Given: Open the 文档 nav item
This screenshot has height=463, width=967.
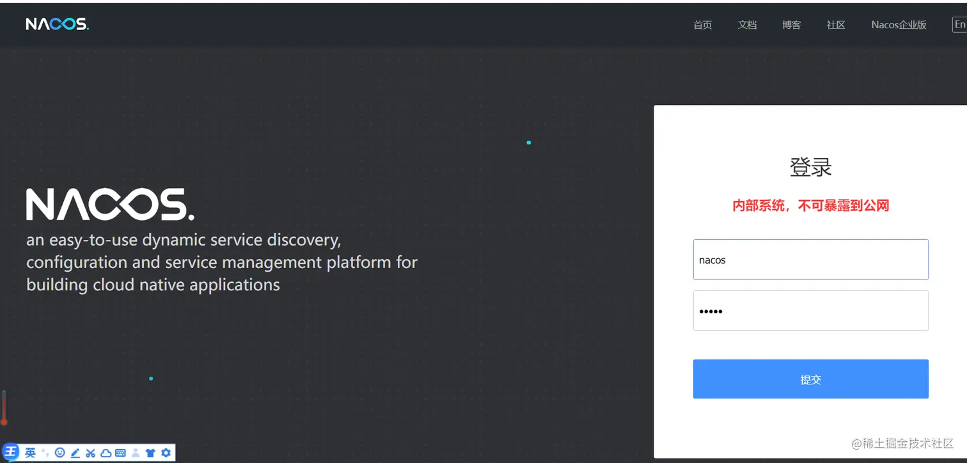Looking at the screenshot, I should click(x=747, y=25).
